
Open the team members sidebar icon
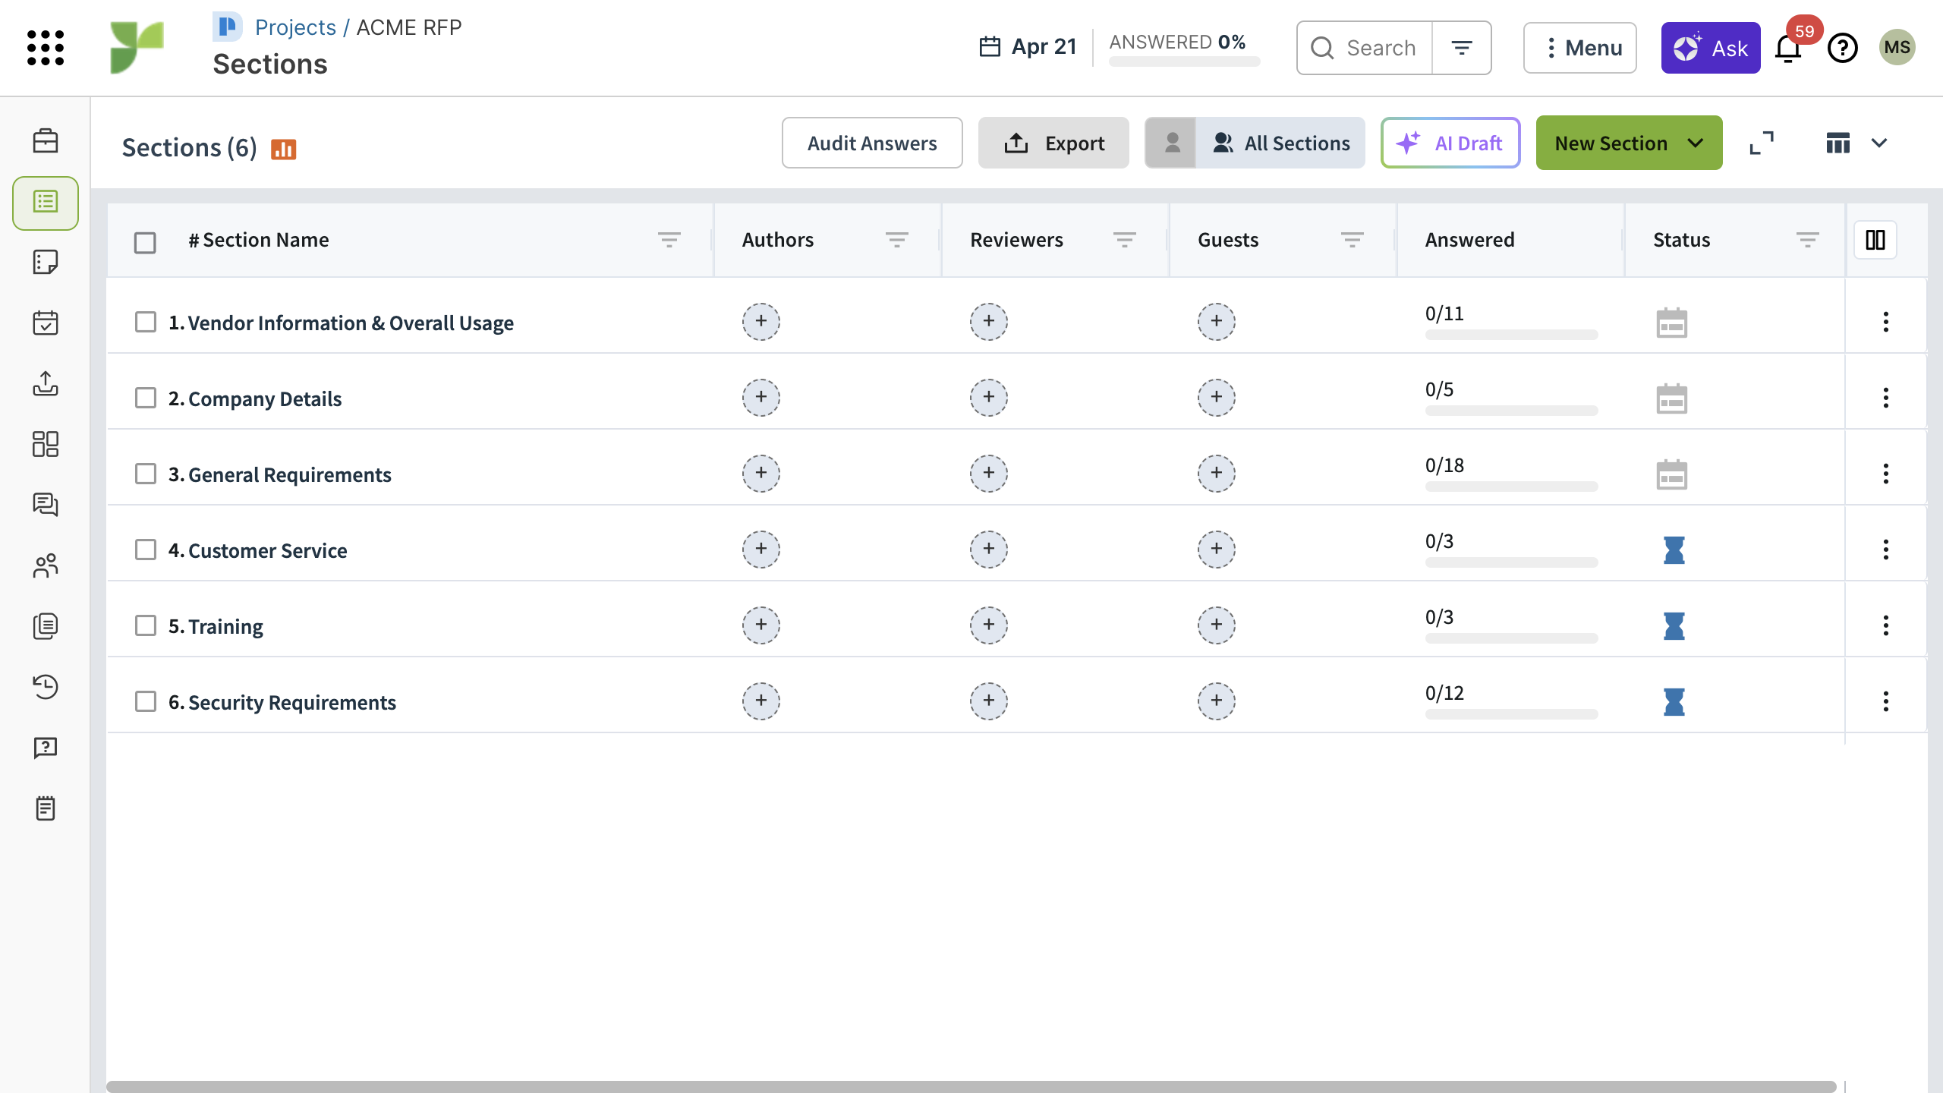pyautogui.click(x=46, y=565)
